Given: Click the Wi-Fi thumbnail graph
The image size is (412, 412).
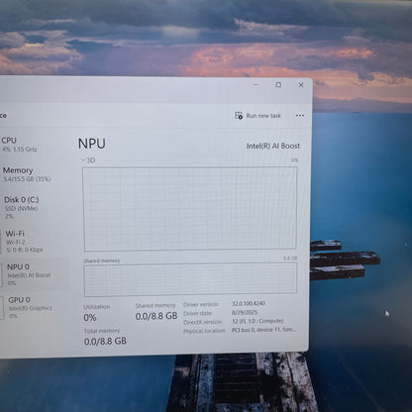Looking at the screenshot, I should 0,242.
